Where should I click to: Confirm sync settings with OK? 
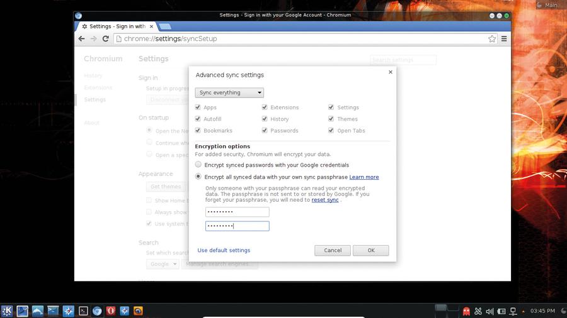click(x=370, y=250)
